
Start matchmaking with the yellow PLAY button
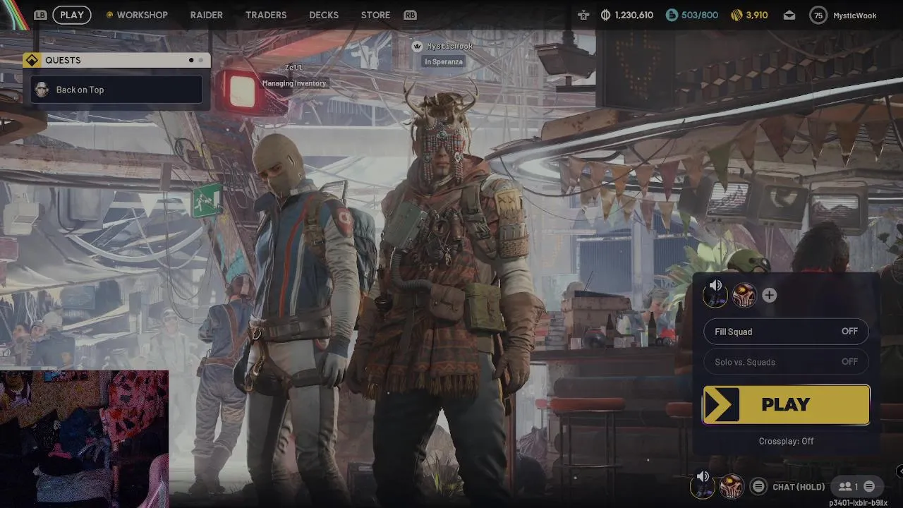(x=786, y=404)
